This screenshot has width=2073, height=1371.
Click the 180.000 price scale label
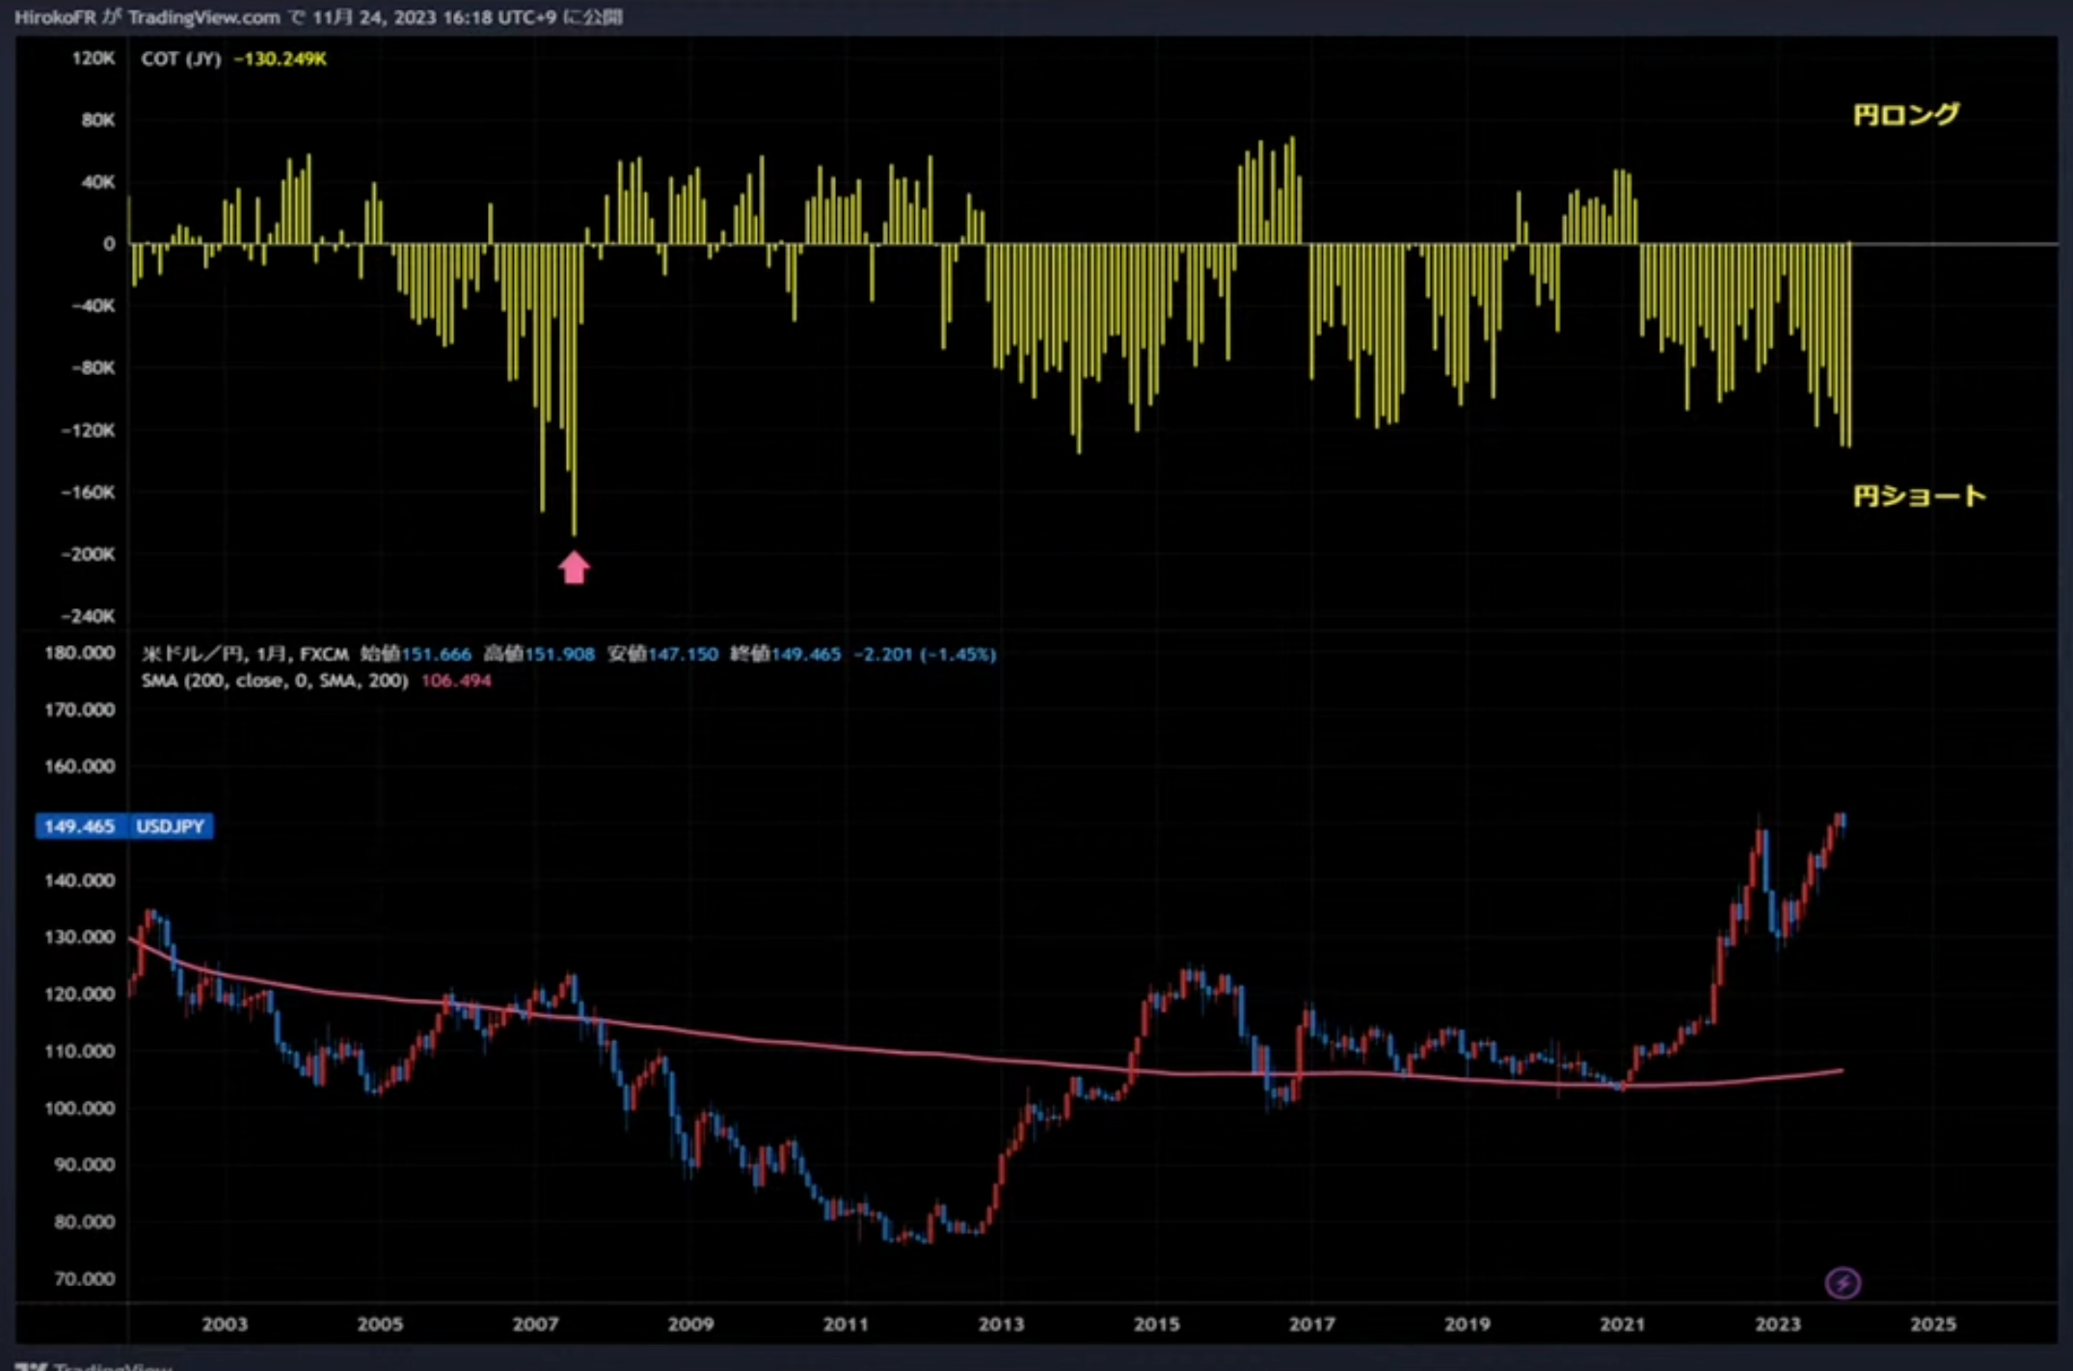[x=79, y=653]
